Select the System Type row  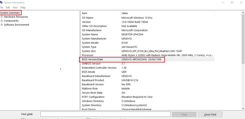148,47
